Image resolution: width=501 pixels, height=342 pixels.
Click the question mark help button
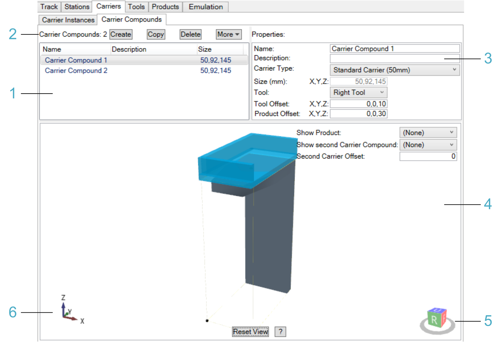(x=280, y=332)
